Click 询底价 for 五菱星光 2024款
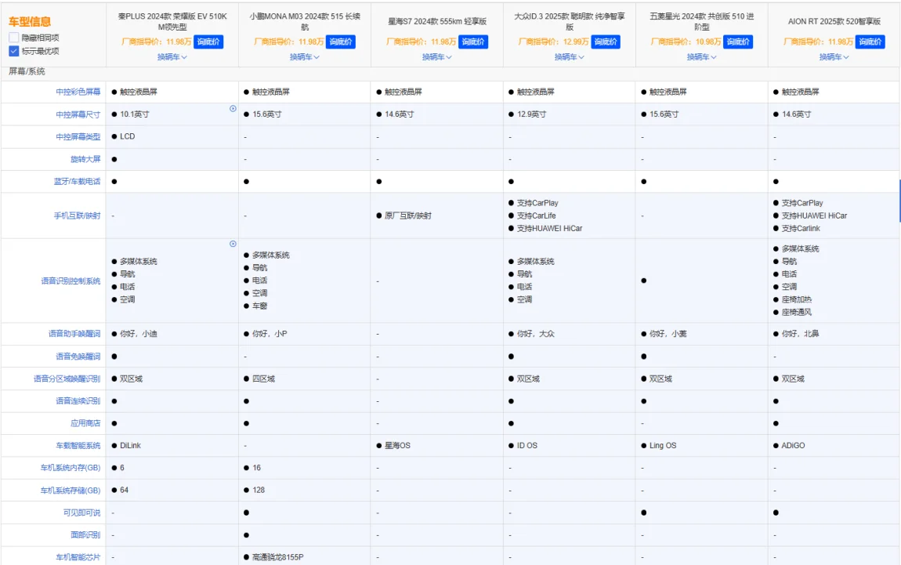901x565 pixels. 738,42
